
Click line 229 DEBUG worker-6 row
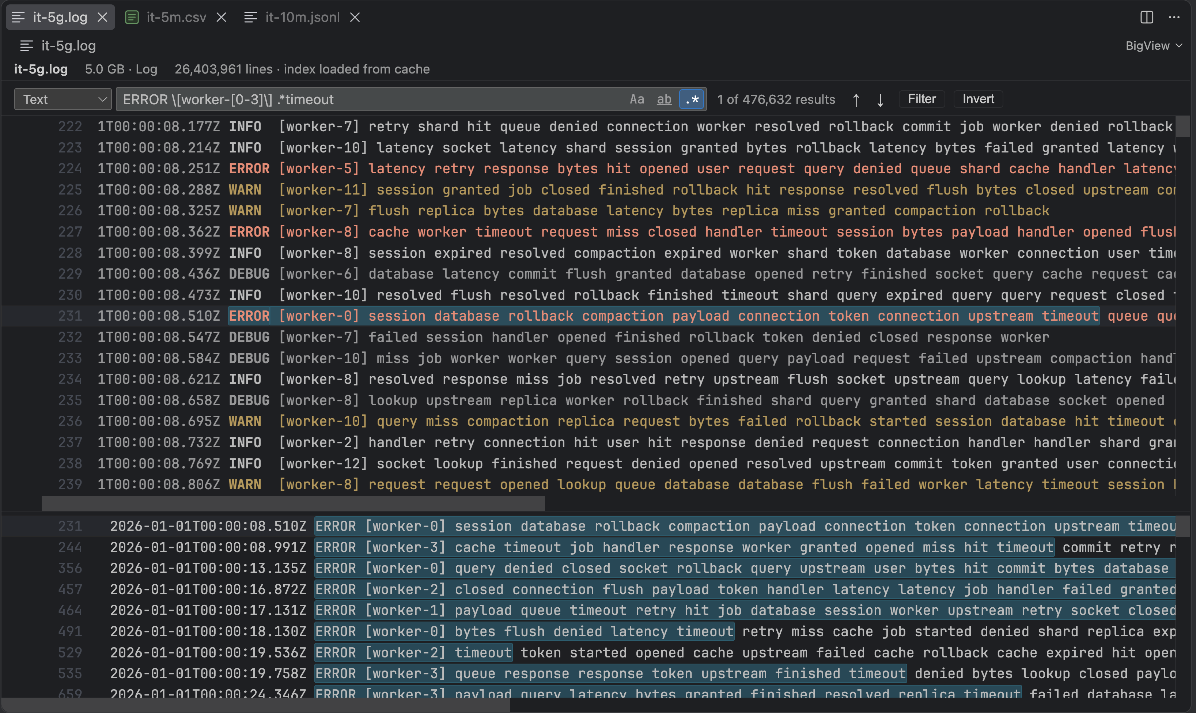[588, 274]
